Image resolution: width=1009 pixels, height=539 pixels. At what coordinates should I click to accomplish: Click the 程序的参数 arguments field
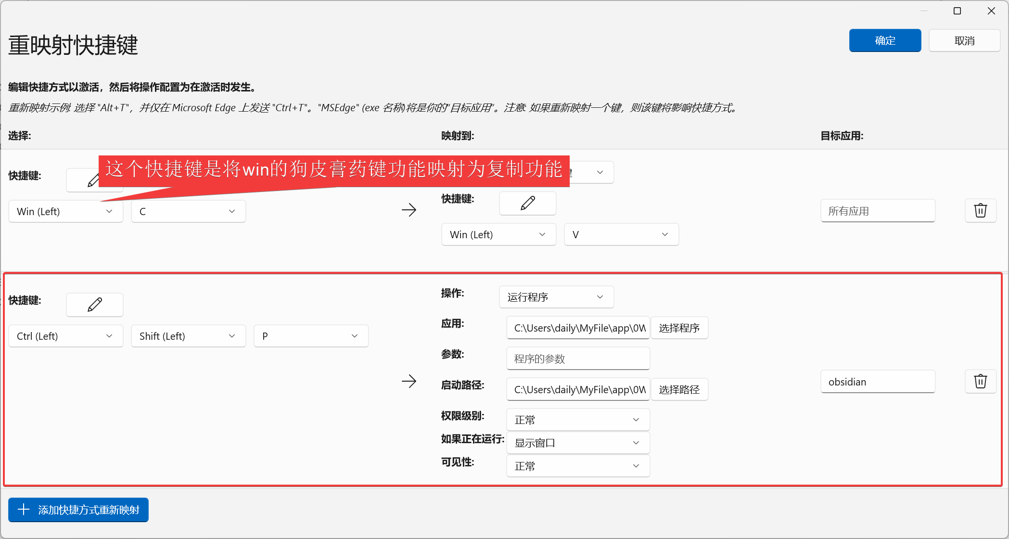pyautogui.click(x=577, y=359)
